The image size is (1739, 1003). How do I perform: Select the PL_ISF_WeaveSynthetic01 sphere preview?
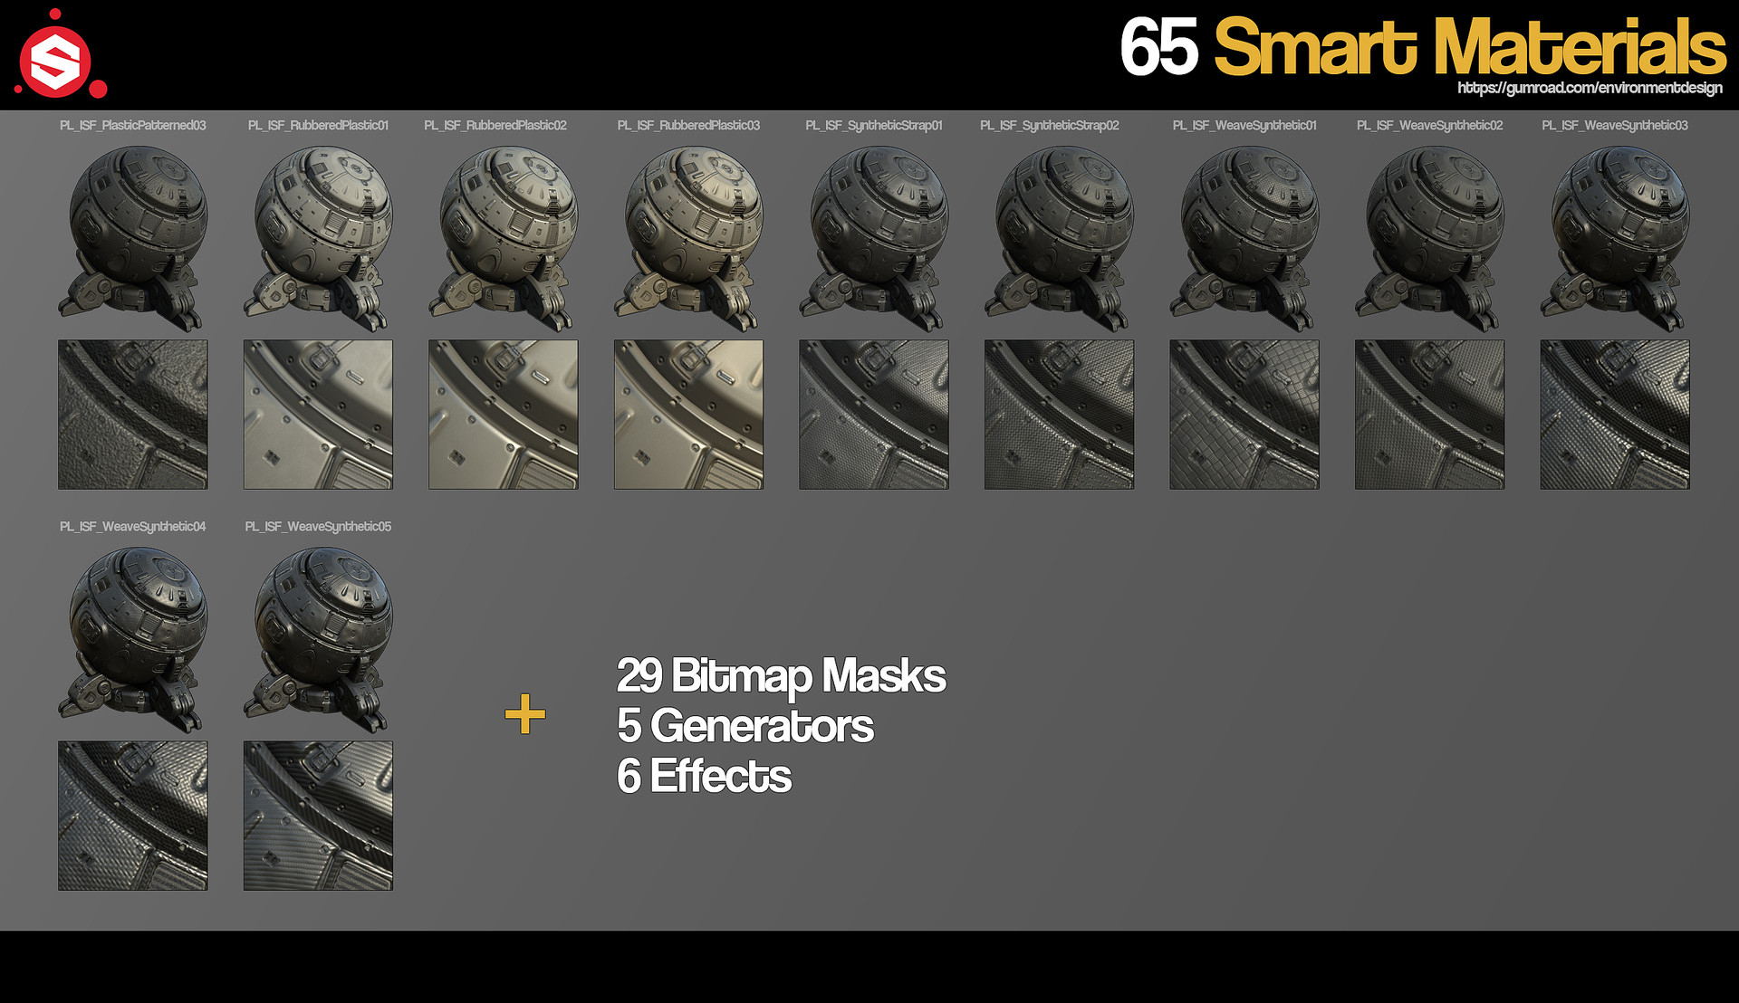point(1244,238)
